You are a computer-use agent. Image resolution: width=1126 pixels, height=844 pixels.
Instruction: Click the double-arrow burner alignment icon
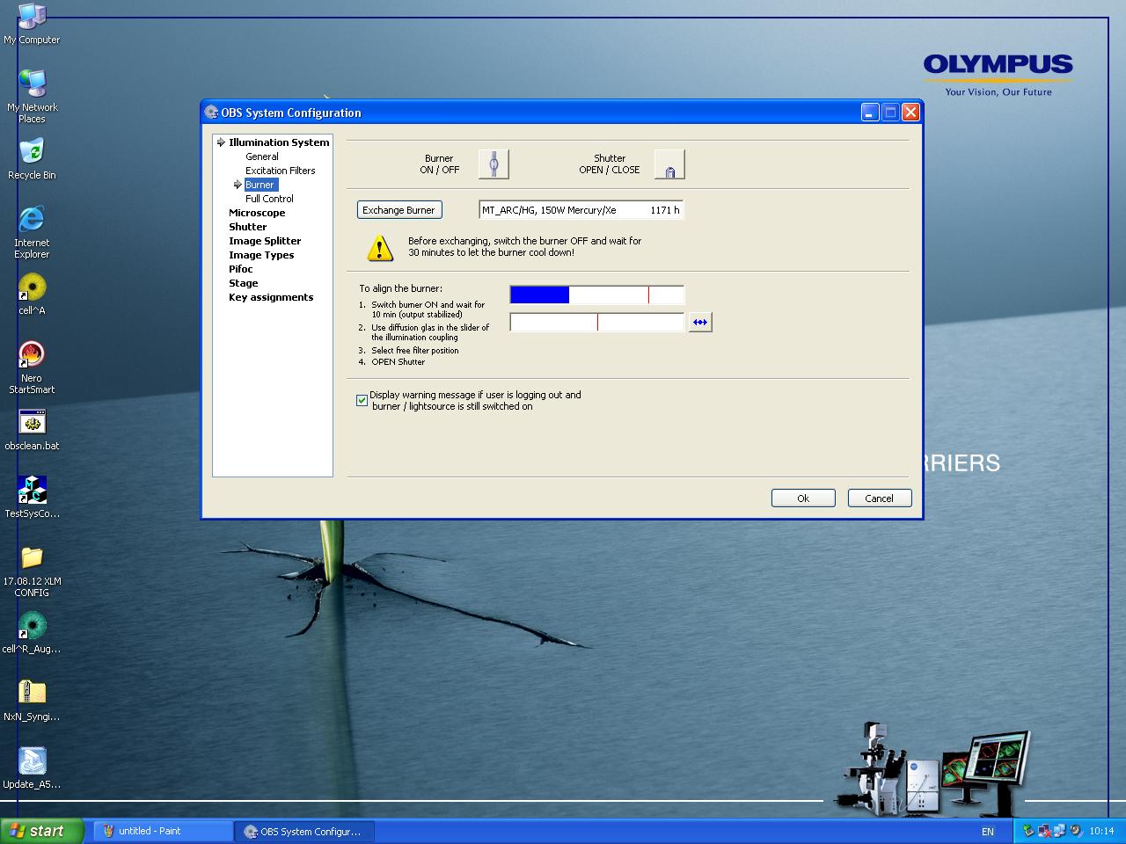[x=699, y=322]
